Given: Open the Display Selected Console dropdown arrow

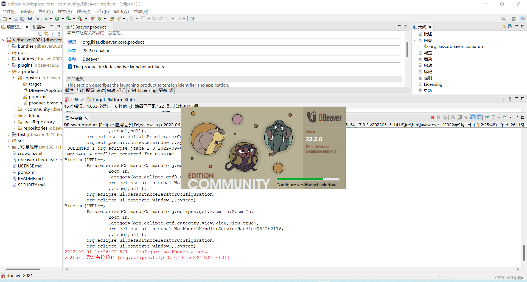Looking at the screenshot, I should pos(499,117).
